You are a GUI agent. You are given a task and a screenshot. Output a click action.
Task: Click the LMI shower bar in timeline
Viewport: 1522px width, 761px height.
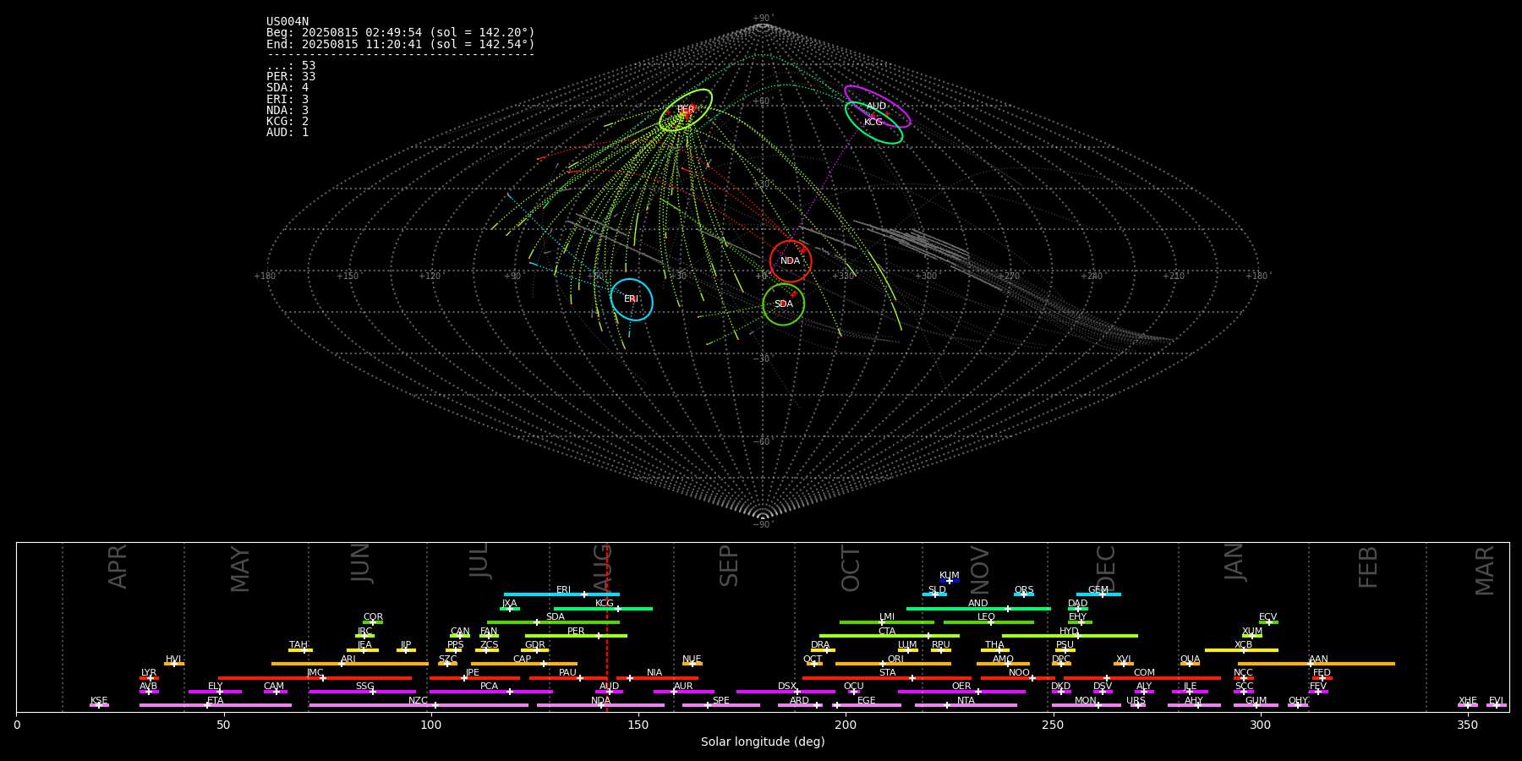[x=887, y=622]
